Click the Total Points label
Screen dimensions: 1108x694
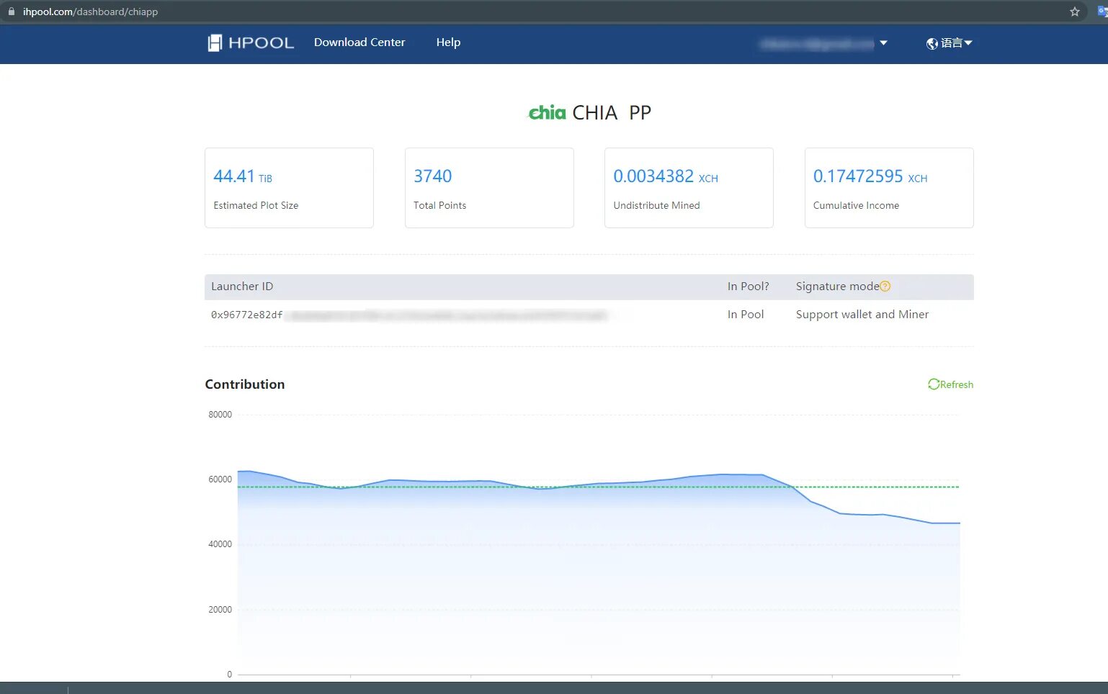click(439, 205)
